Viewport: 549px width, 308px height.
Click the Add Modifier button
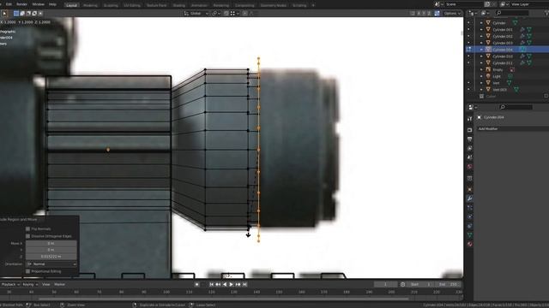pyautogui.click(x=513, y=129)
